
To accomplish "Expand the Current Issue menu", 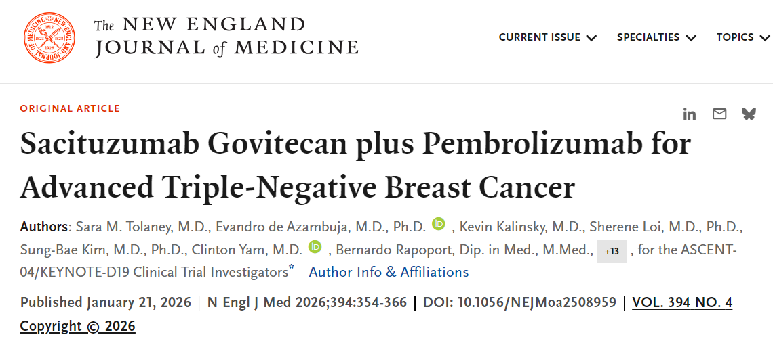I will (x=547, y=37).
